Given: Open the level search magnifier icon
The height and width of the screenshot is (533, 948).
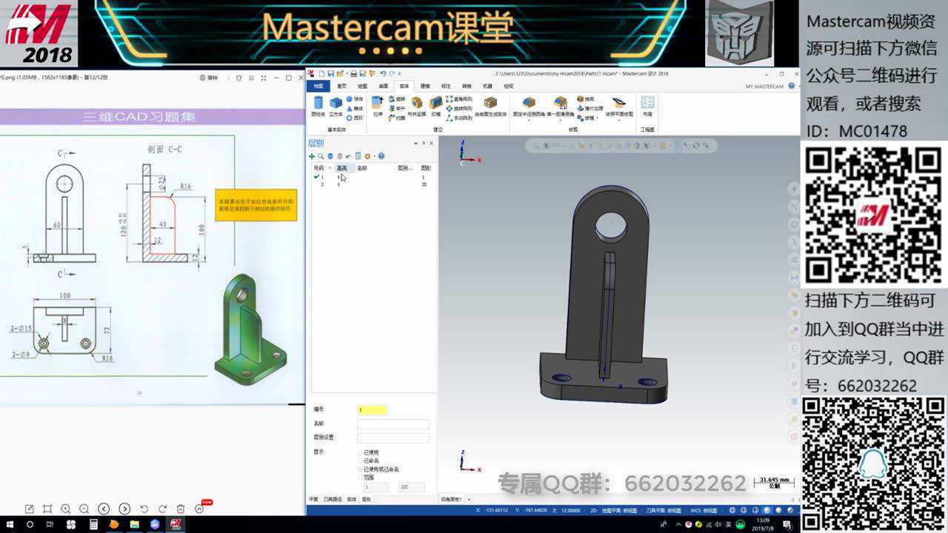Looking at the screenshot, I should click(321, 156).
